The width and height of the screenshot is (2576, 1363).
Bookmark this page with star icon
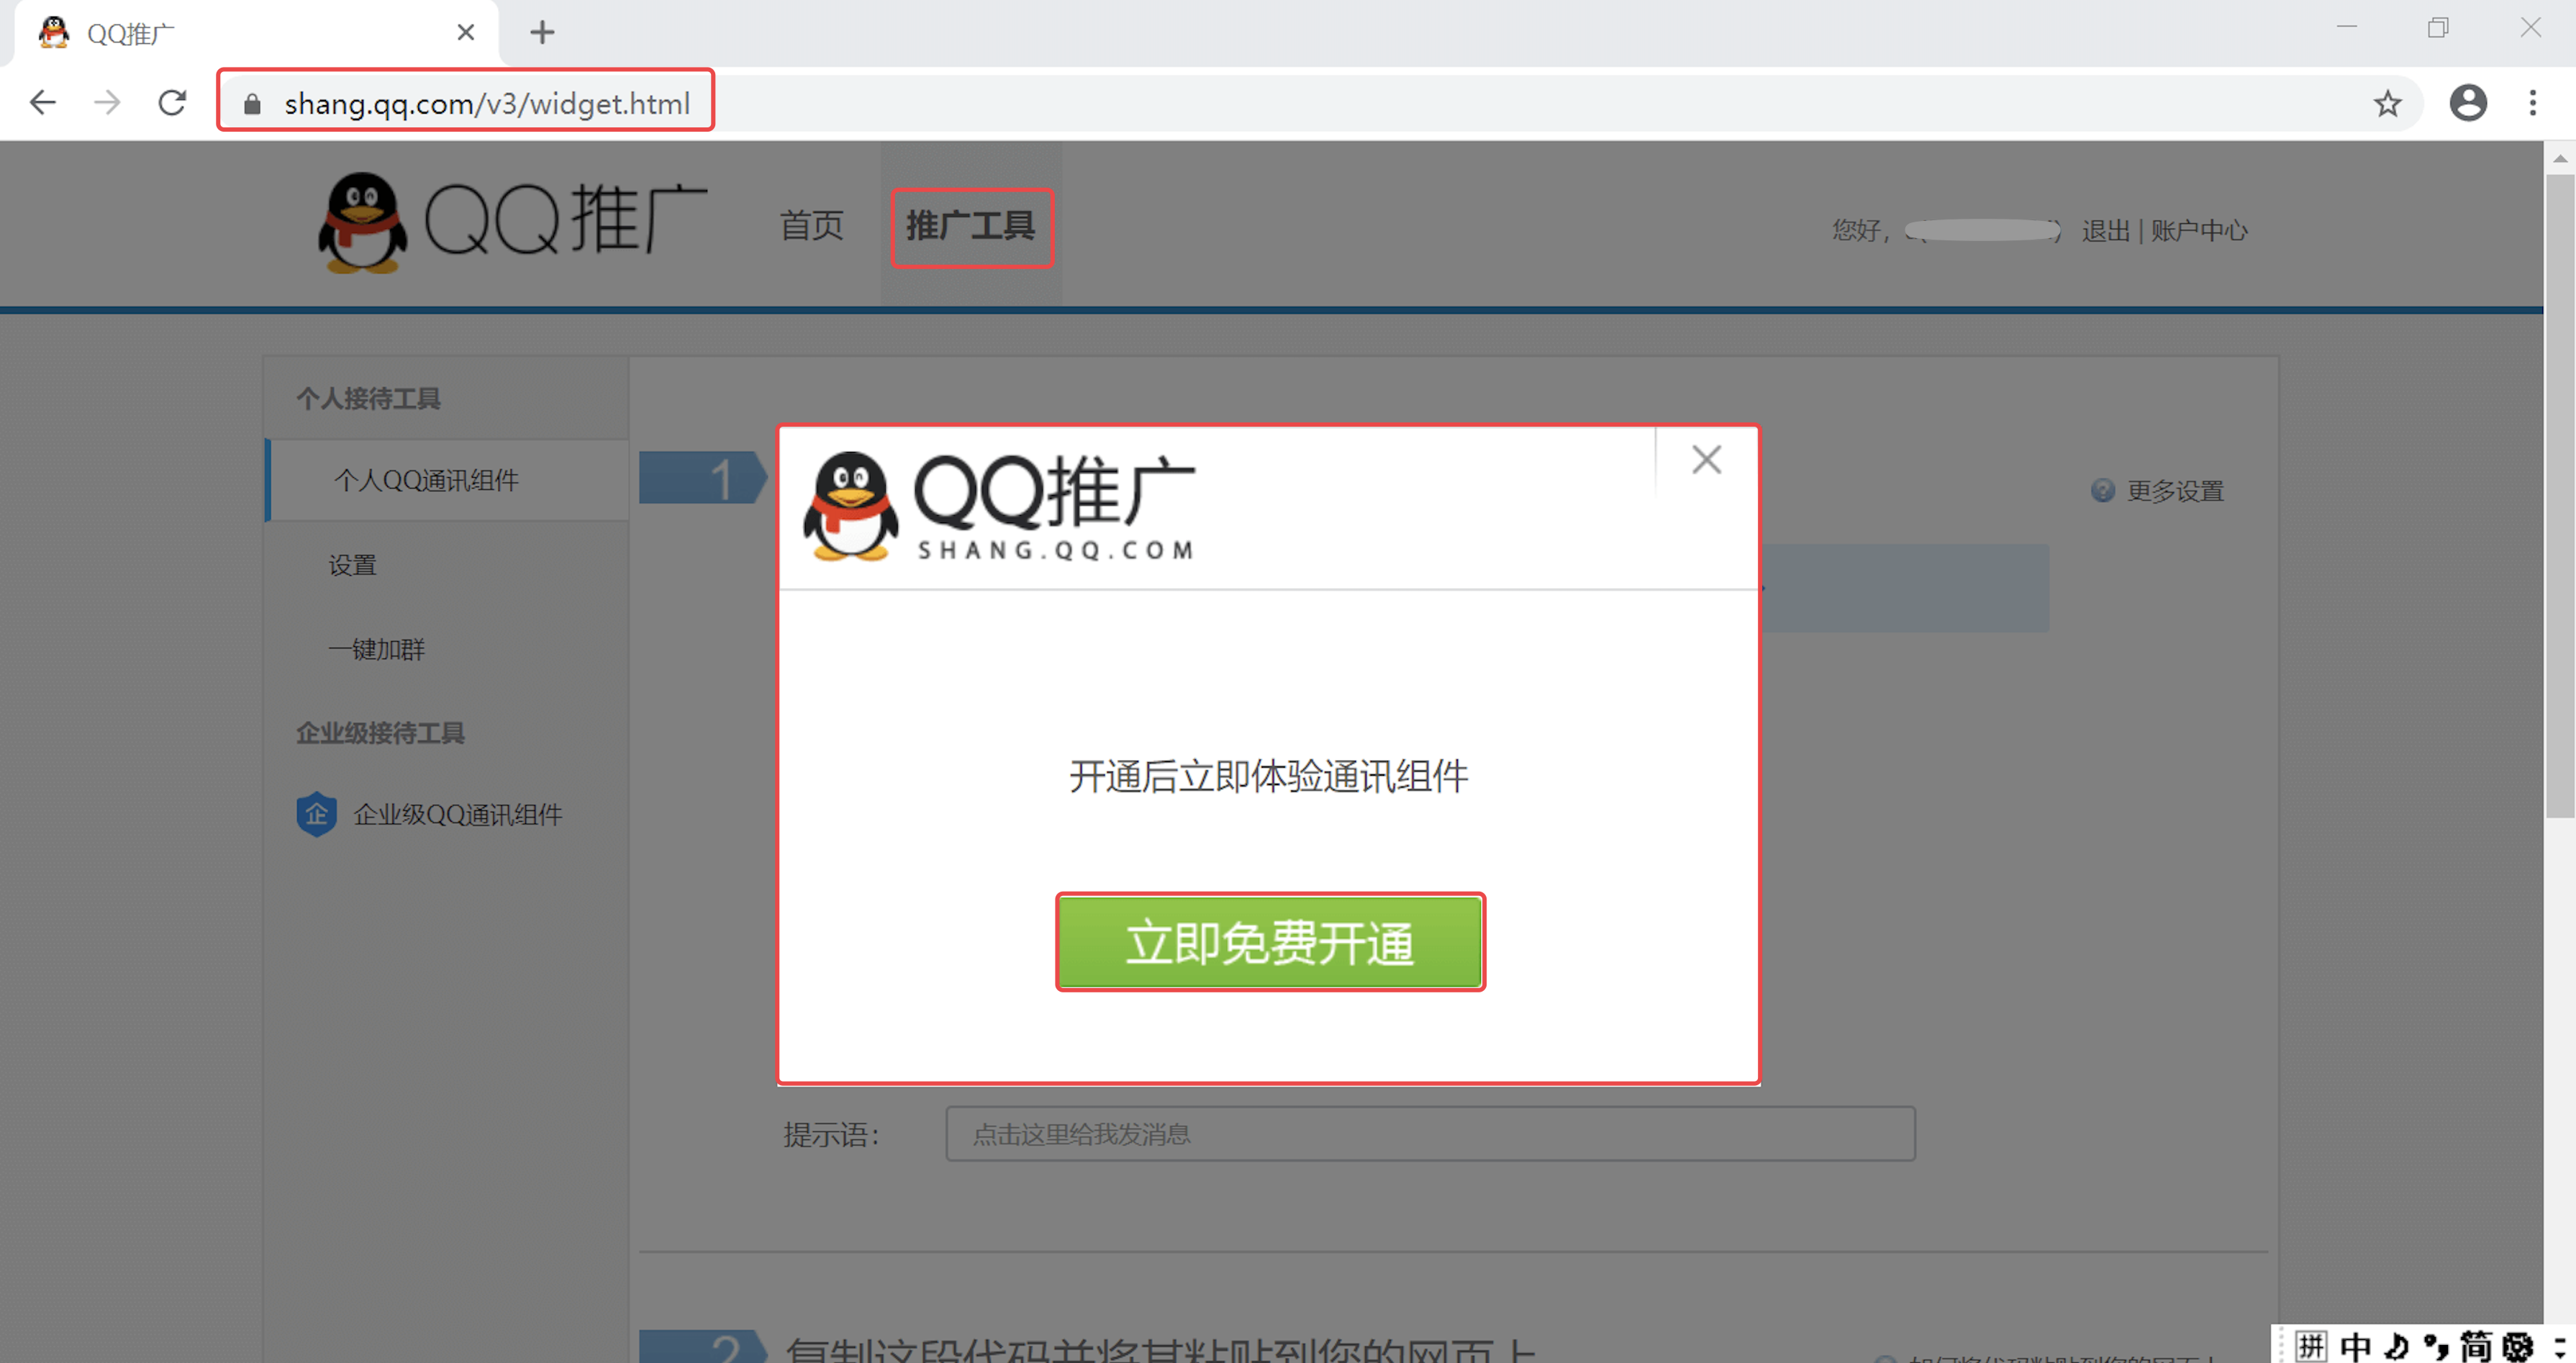point(2387,103)
